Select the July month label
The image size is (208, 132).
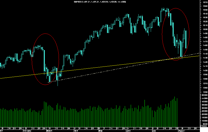click(x=154, y=131)
